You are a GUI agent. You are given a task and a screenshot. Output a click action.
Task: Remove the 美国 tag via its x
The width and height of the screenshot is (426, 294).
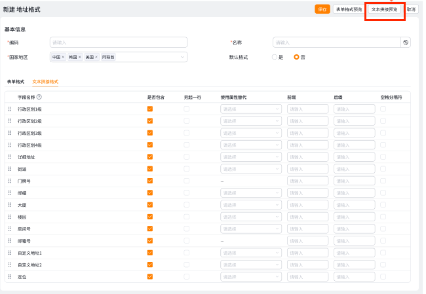[97, 58]
